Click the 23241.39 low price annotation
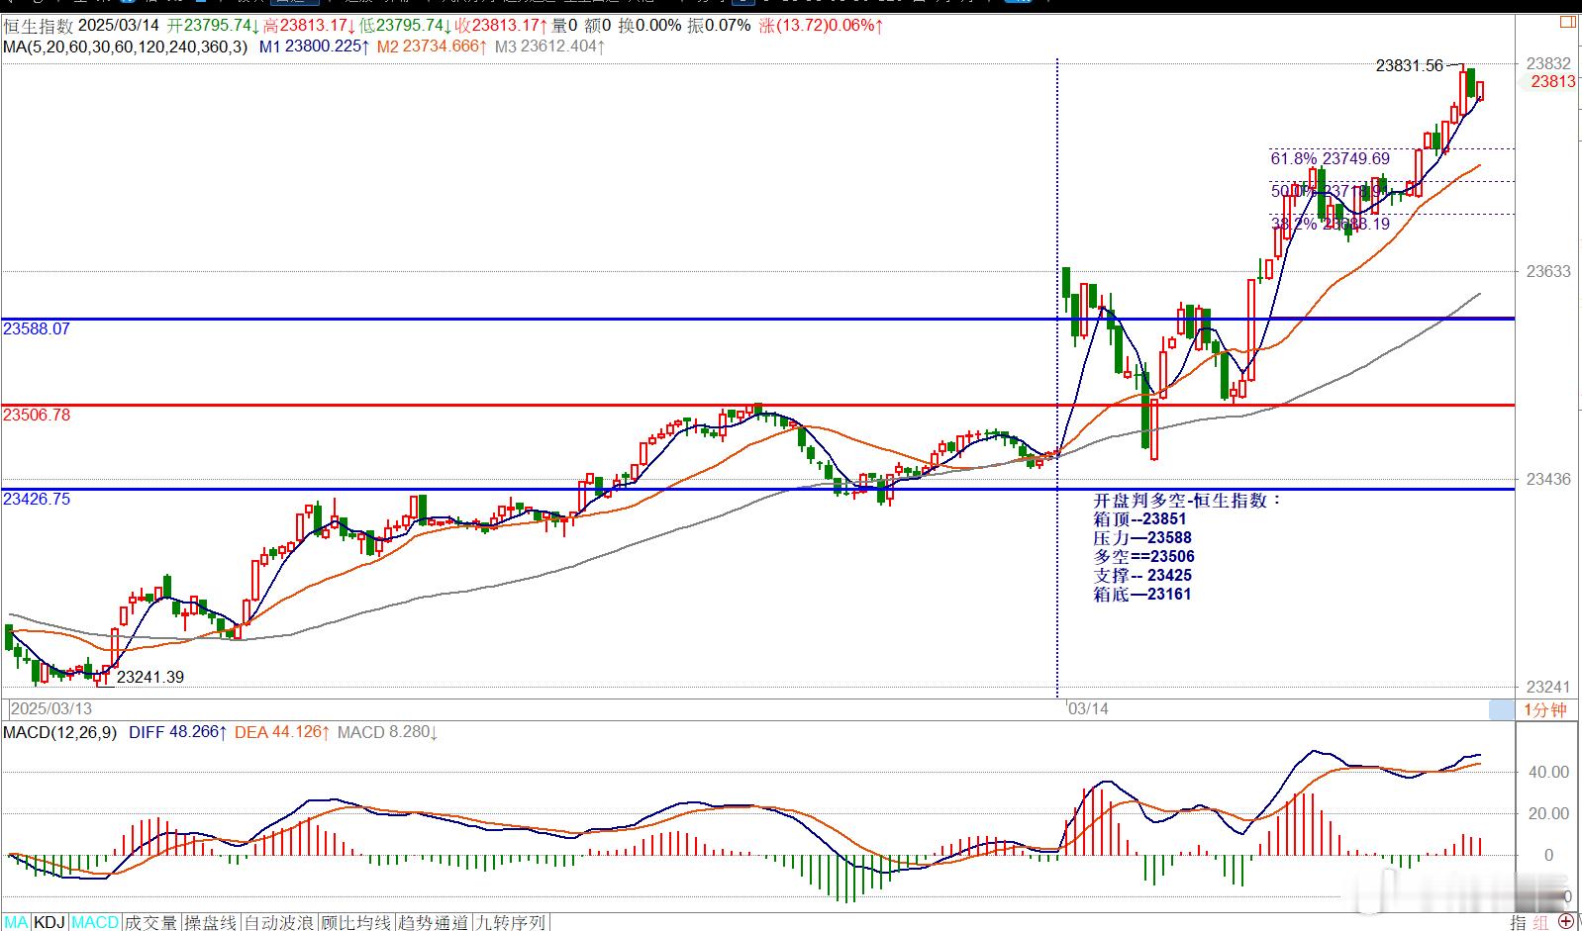Viewport: 1582px width, 931px height. click(x=150, y=677)
